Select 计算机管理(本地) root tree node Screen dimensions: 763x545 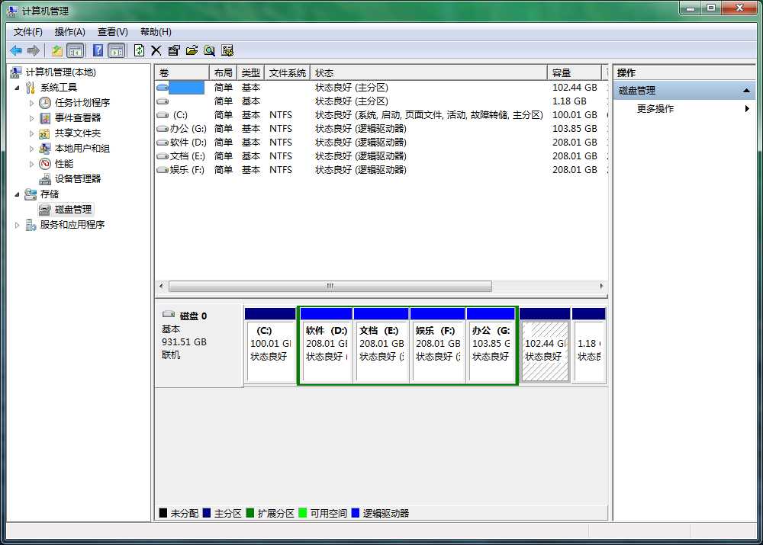coord(61,72)
